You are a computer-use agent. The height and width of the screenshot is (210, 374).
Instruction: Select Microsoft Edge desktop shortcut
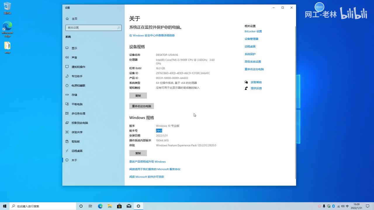7,29
